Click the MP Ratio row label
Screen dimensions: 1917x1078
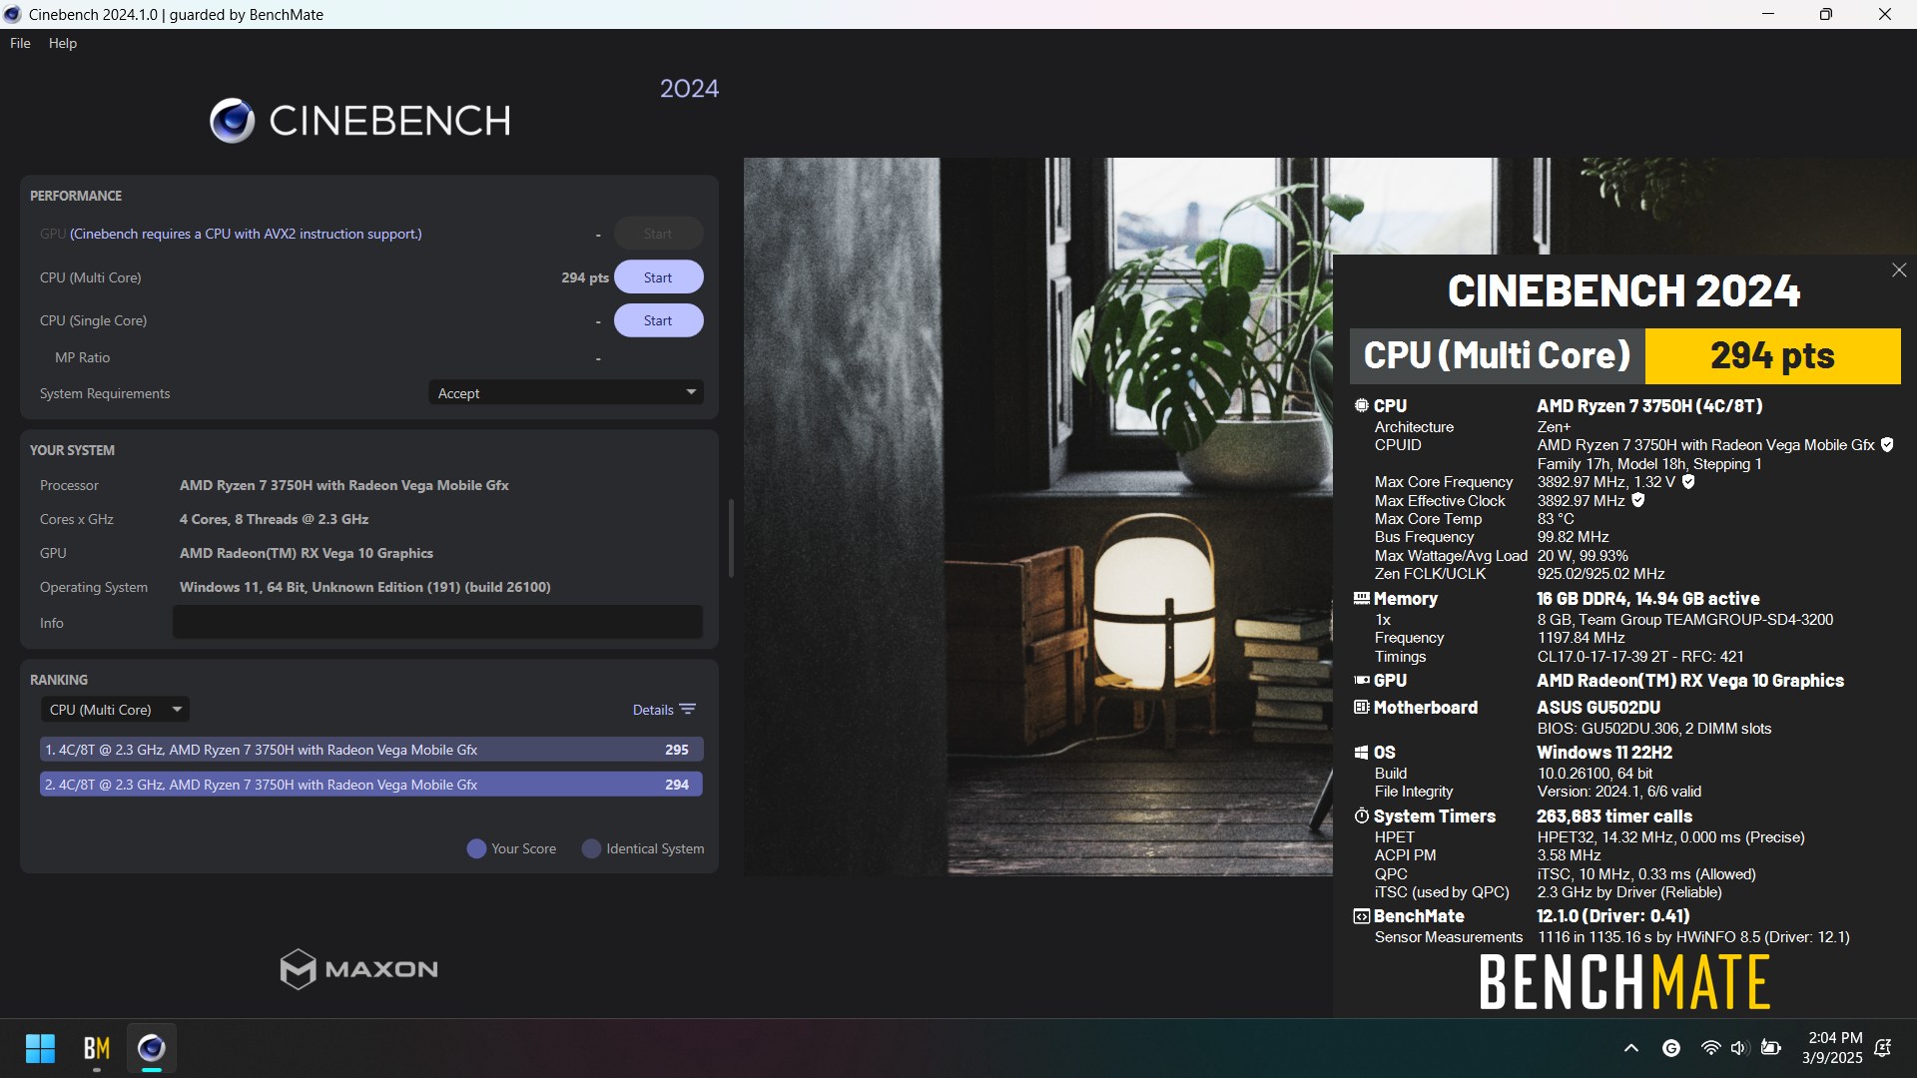(82, 357)
